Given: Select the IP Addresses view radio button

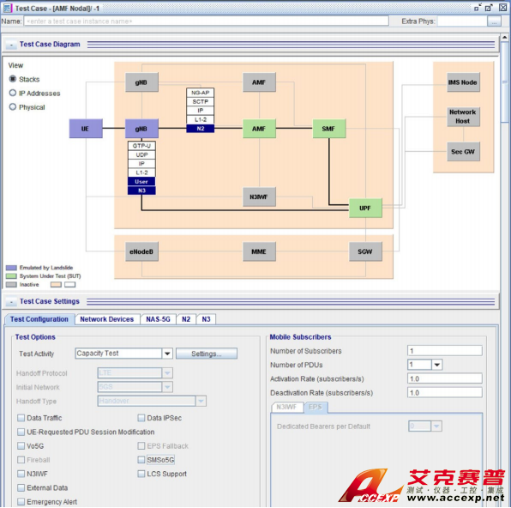Looking at the screenshot, I should click(x=13, y=93).
